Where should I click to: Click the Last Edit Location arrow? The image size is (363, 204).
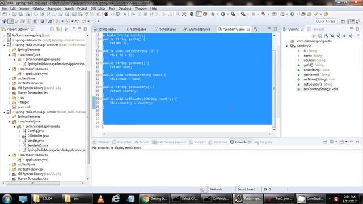[x=78, y=22]
